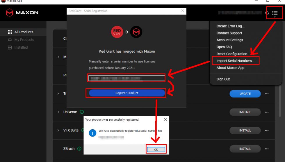The image size is (285, 162).
Task: Click the ZBrush product name
Action: pos(69,149)
